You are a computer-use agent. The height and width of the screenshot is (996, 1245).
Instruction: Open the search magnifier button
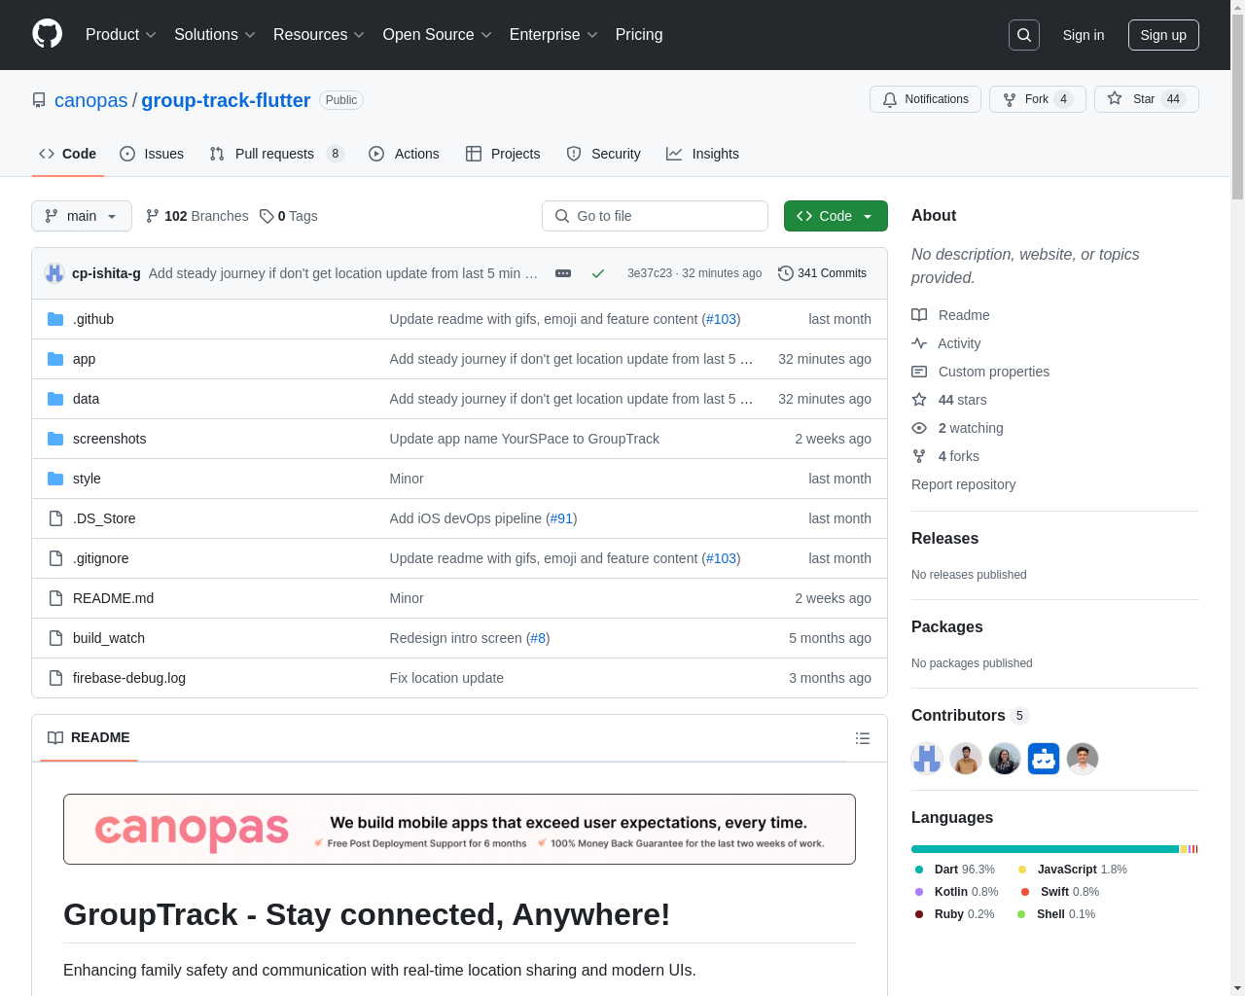pos(1024,35)
